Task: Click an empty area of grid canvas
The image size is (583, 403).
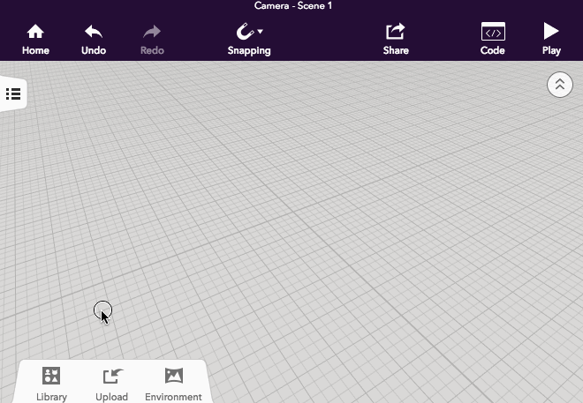Action: (x=336, y=220)
